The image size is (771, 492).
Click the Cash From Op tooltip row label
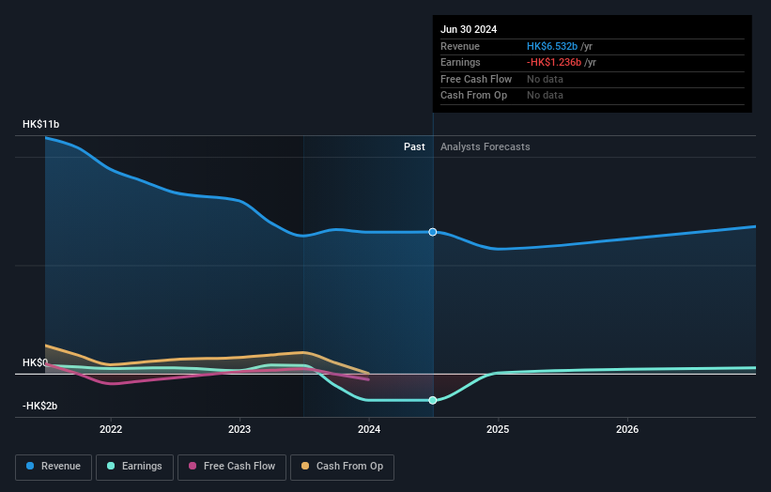point(473,96)
